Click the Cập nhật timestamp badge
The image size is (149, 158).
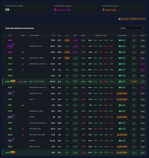pos(132,19)
